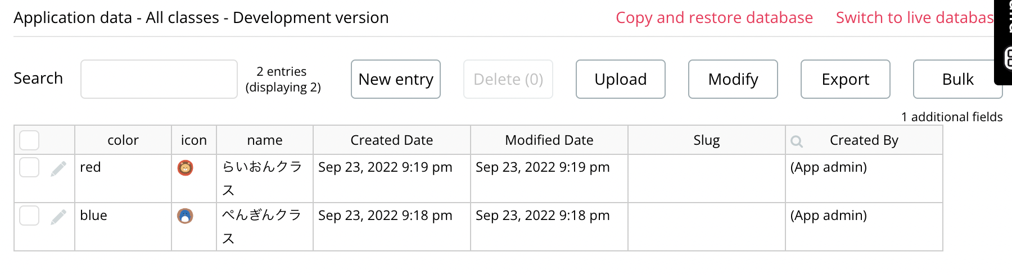Open the Bulk operations button
Screen dimensions: 1012x275
point(957,79)
